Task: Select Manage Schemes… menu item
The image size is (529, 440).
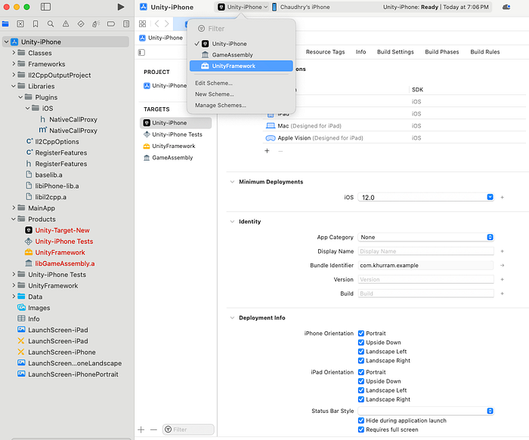Action: pyautogui.click(x=221, y=105)
